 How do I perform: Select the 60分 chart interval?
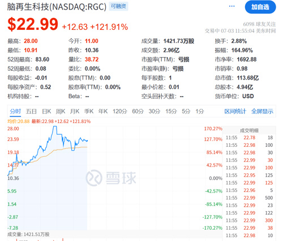pyautogui.click(x=138, y=111)
